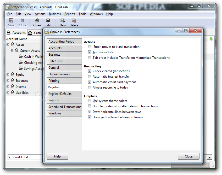Open the Windows menu
The width and height of the screenshot is (222, 175).
pyautogui.click(x=96, y=14)
